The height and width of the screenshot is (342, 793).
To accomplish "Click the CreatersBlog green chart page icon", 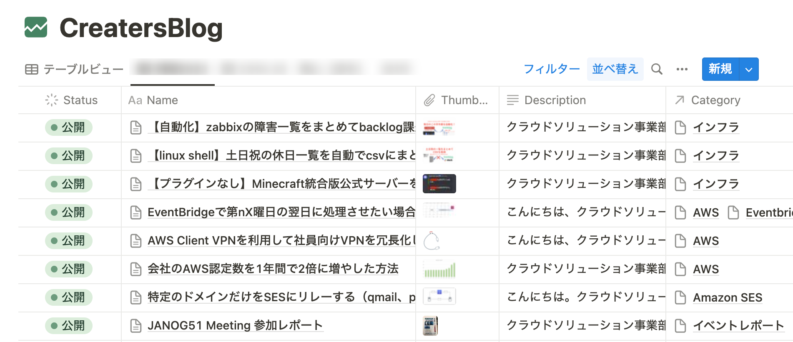I will point(36,27).
